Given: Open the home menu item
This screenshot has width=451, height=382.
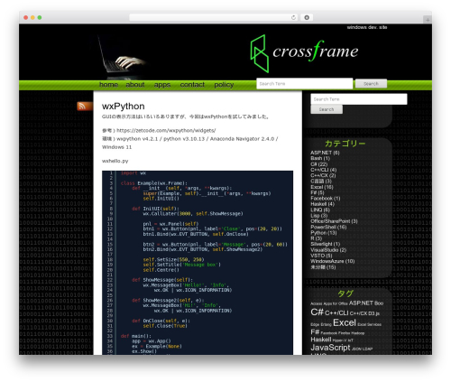Looking at the screenshot, I should [108, 85].
